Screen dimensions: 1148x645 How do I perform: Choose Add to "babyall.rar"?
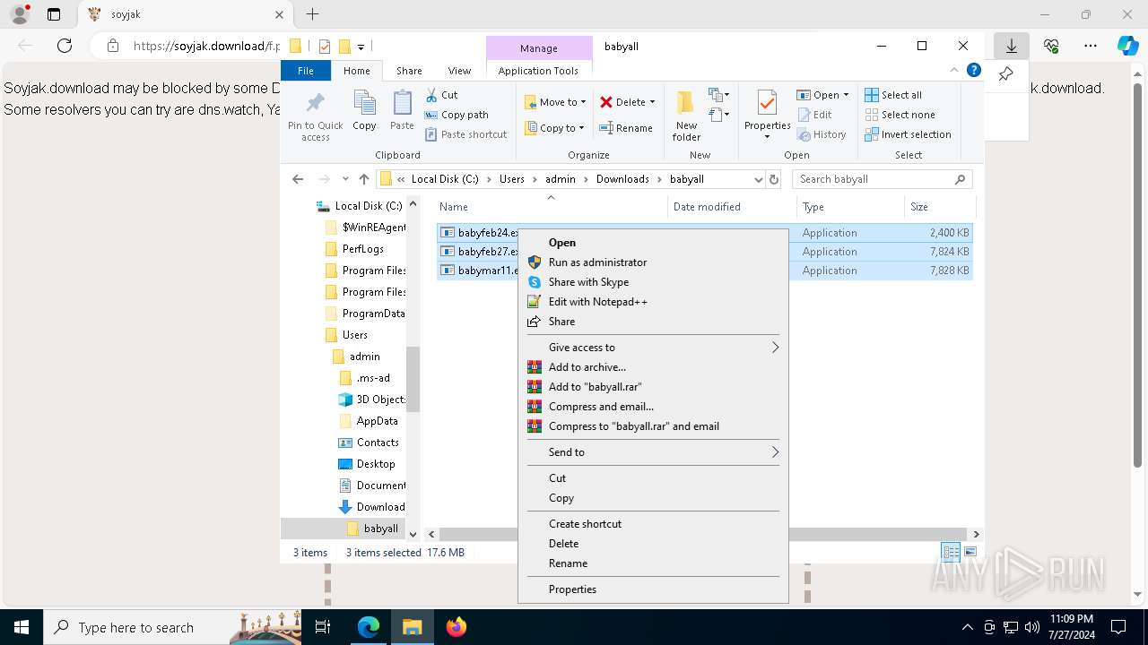(x=653, y=387)
